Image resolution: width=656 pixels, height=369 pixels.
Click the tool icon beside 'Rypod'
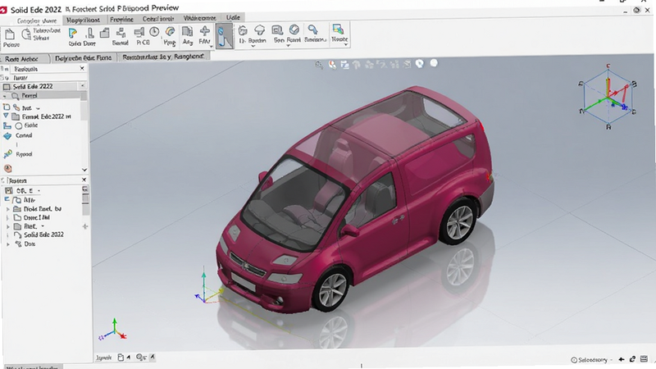(x=7, y=154)
